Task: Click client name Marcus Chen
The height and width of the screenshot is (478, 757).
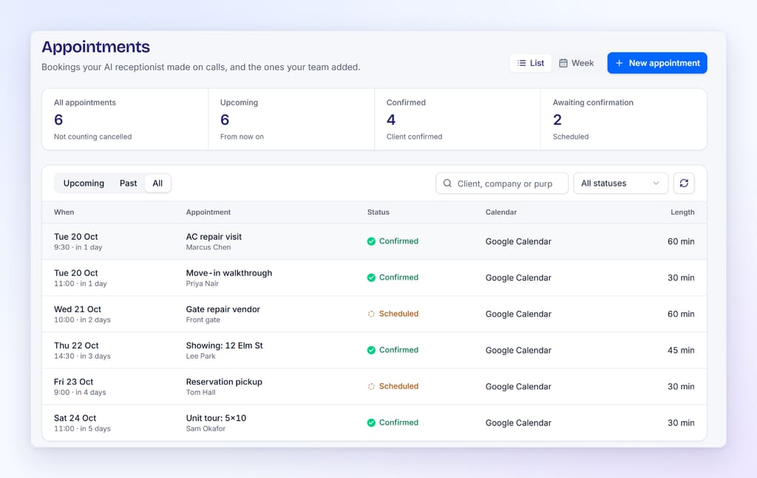Action: [208, 247]
